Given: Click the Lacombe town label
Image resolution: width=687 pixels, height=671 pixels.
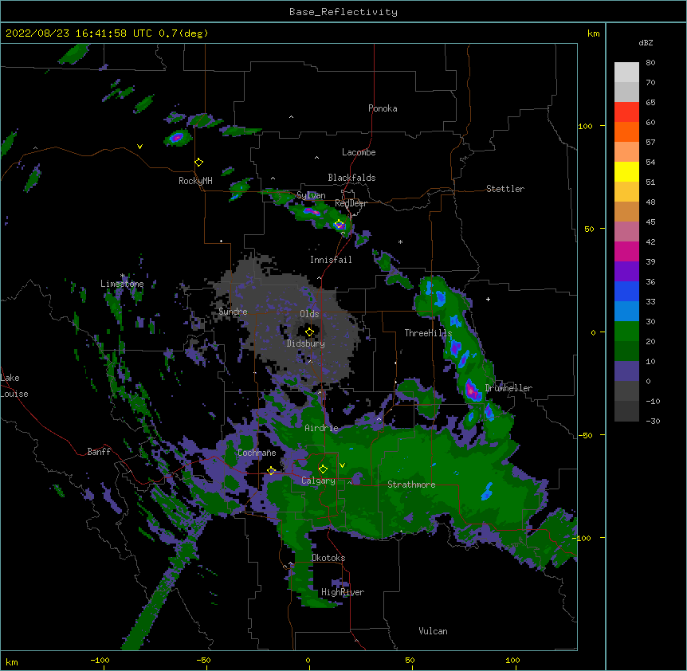Looking at the screenshot, I should [x=359, y=152].
